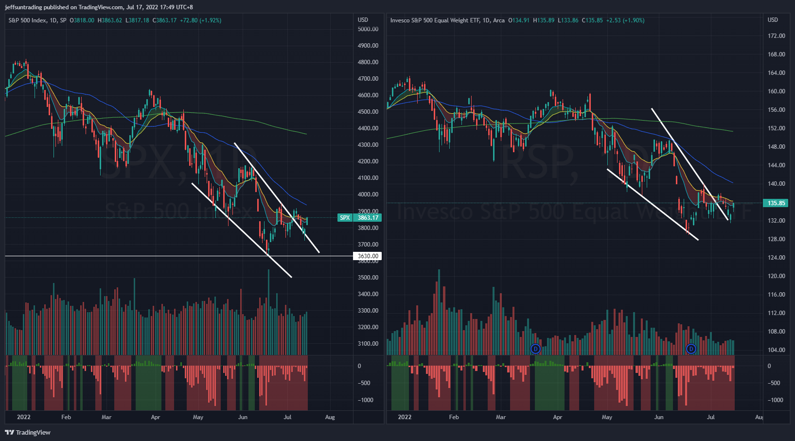Click the 3100.00 label on SPX price axis
The height and width of the screenshot is (441, 795).
click(368, 344)
